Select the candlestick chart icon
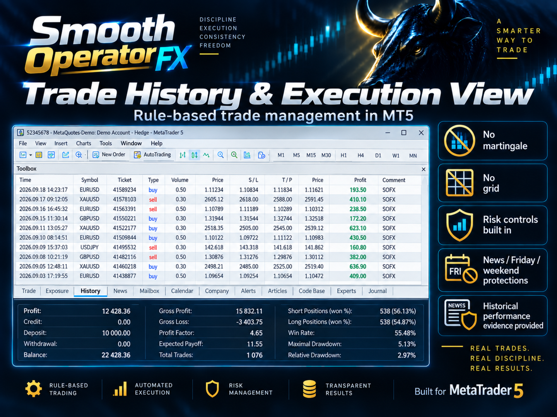 click(195, 155)
